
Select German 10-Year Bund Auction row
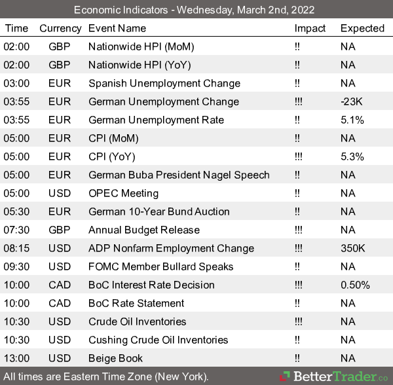159,211
